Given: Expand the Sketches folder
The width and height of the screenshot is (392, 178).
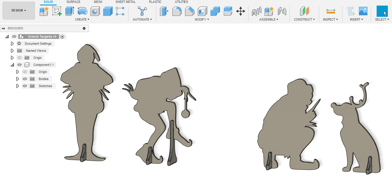Looking at the screenshot, I should pos(17,86).
